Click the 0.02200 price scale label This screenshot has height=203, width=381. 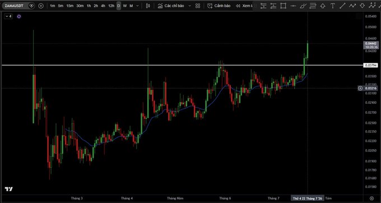tap(371, 141)
